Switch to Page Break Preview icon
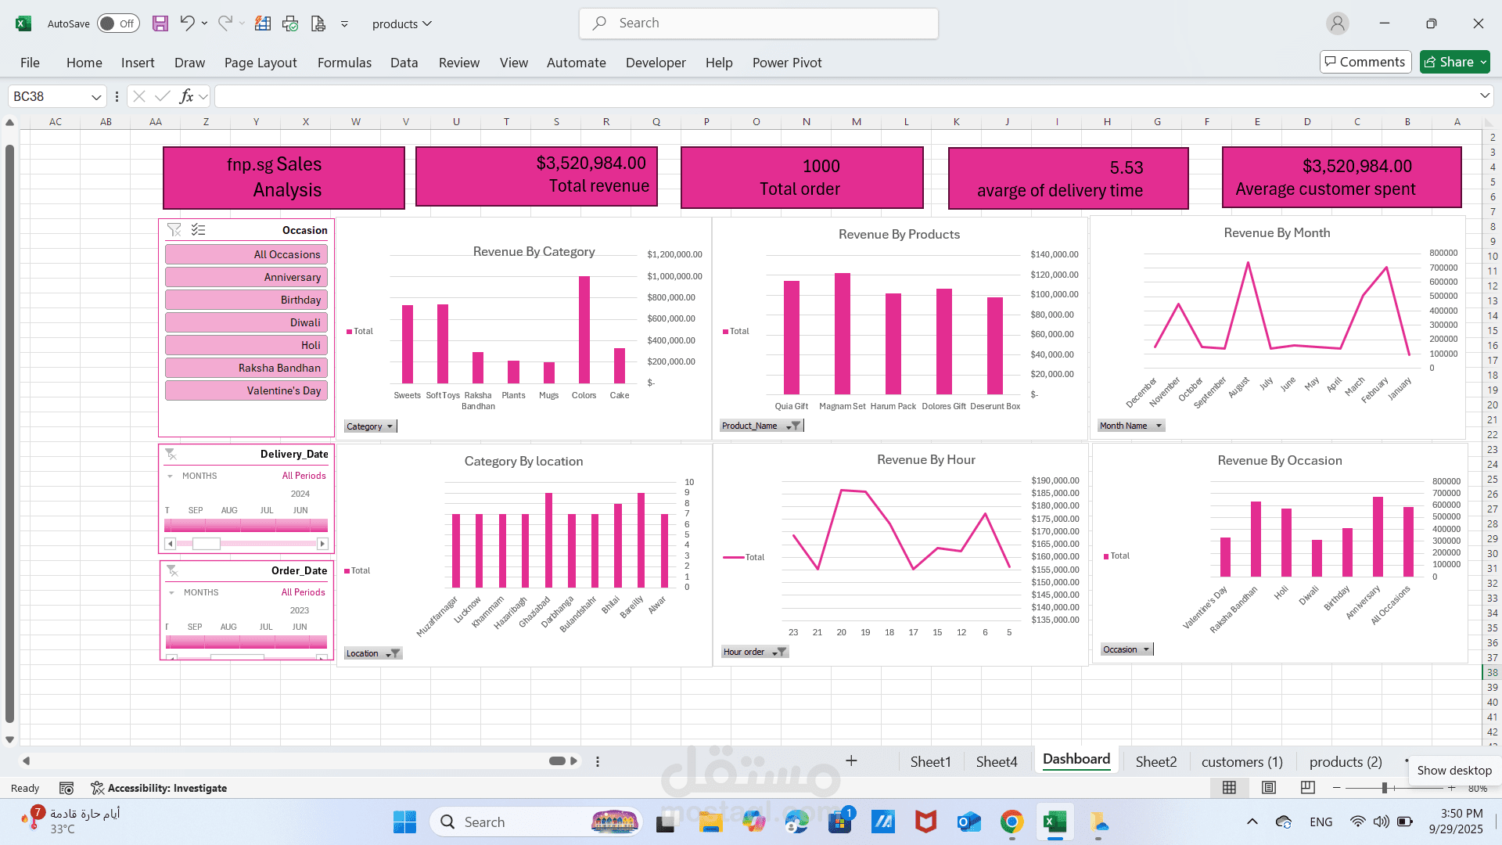The width and height of the screenshot is (1502, 845). (x=1308, y=788)
